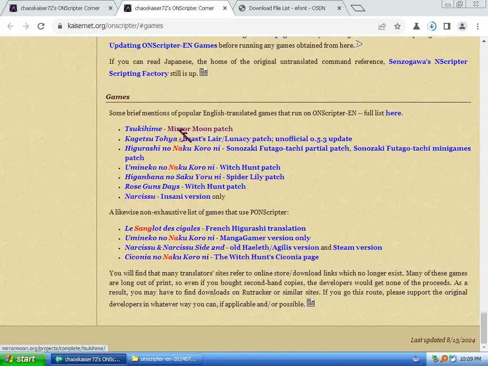
Task: Open MangaGamer version only link
Action: 265,238
